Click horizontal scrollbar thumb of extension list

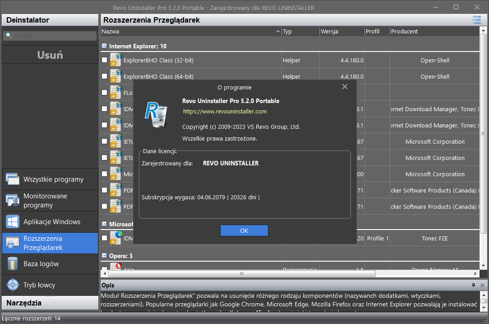[242, 274]
